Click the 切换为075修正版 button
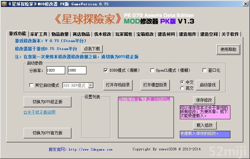The height and width of the screenshot is (159, 250). 47,102
